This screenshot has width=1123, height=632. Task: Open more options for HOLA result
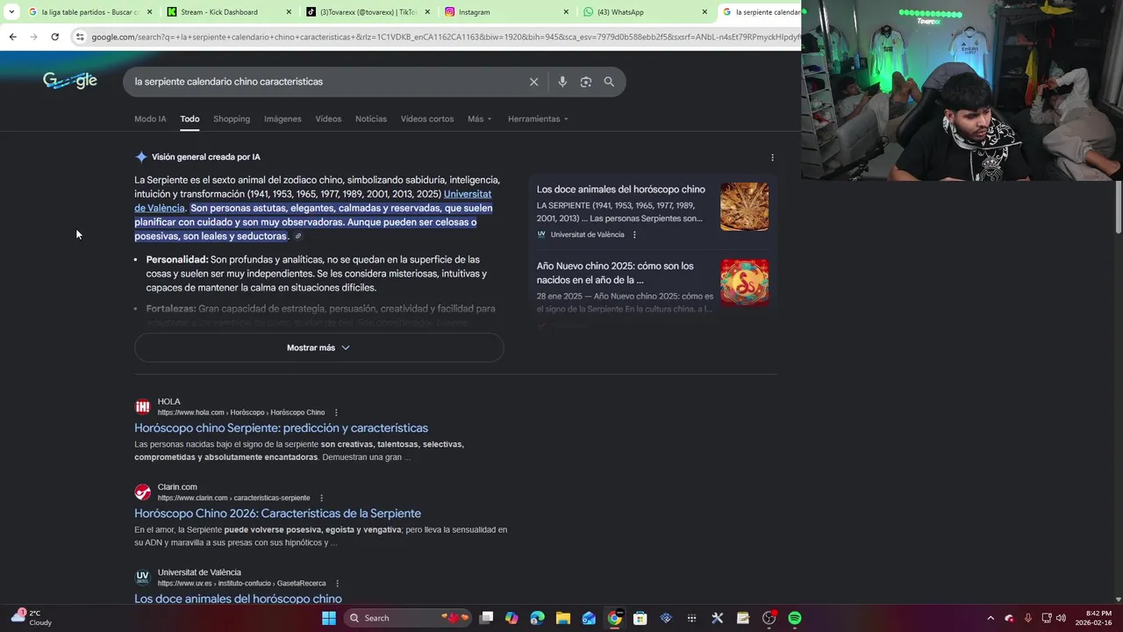click(x=336, y=413)
